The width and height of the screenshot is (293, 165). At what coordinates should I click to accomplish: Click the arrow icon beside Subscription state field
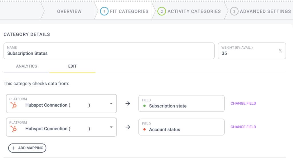[x=128, y=103]
